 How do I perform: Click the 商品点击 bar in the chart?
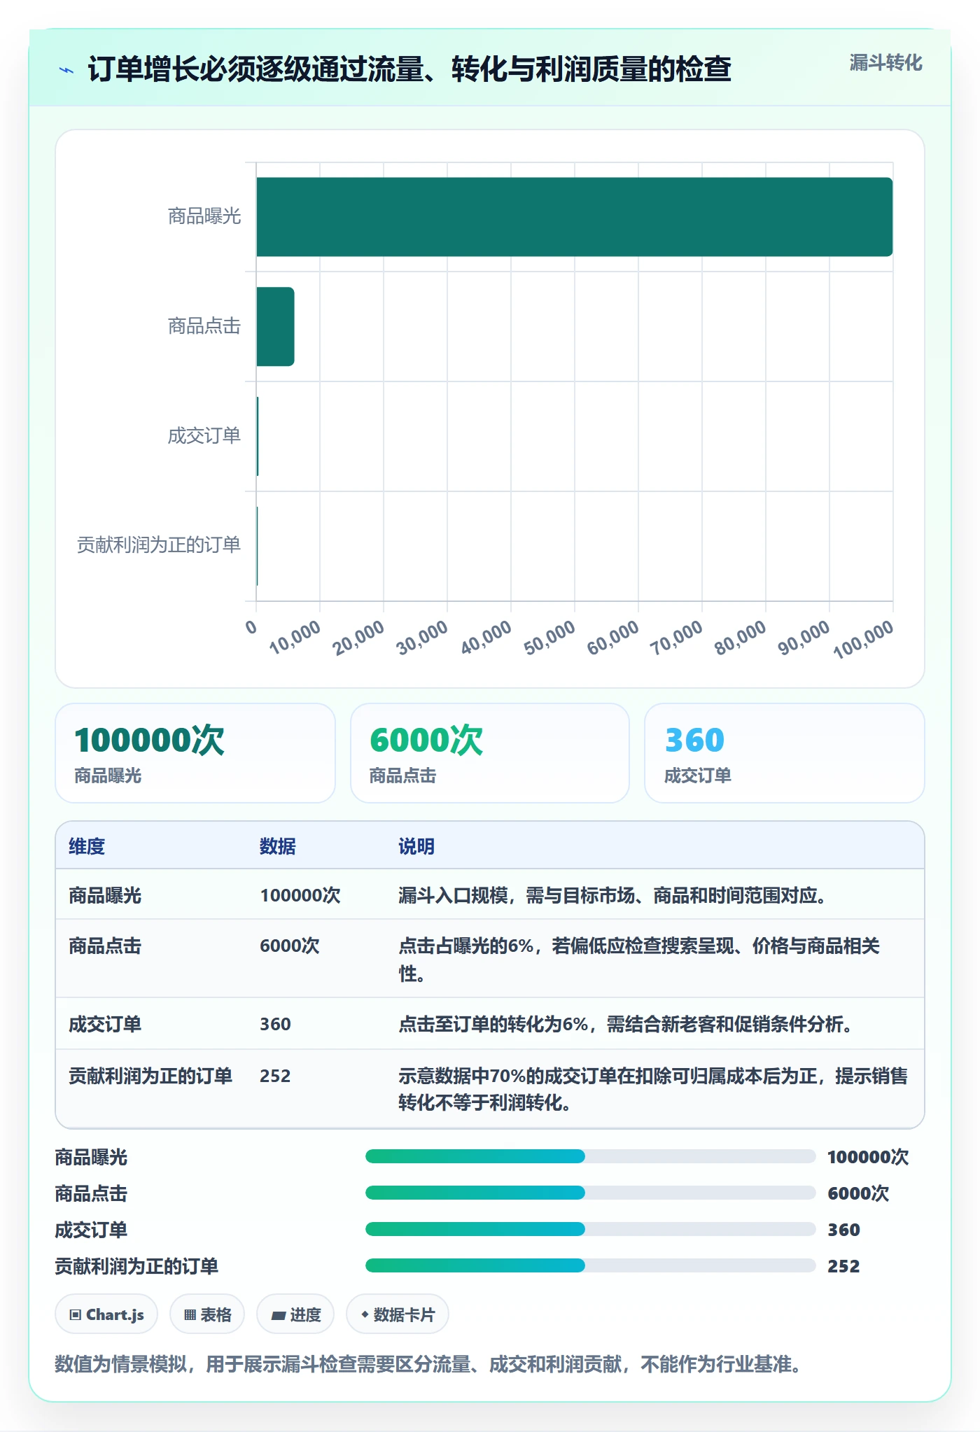pos(275,327)
